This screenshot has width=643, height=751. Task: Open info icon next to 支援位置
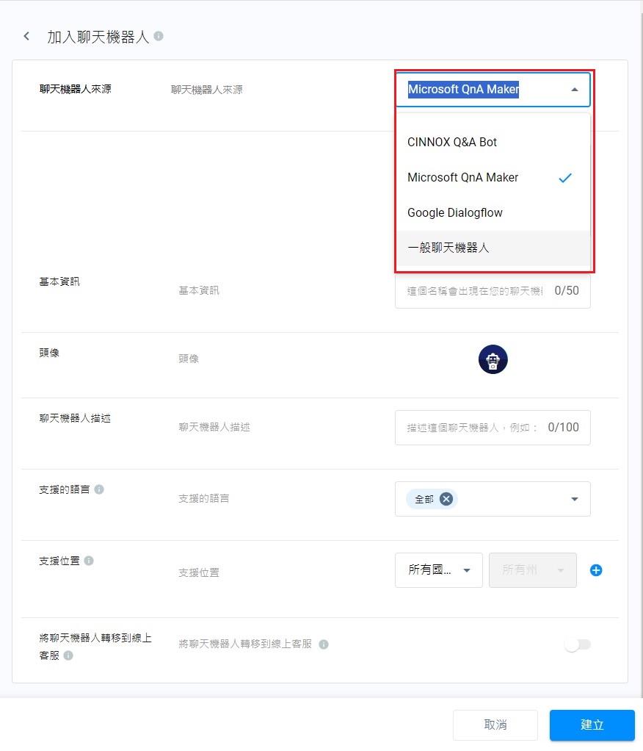89,561
